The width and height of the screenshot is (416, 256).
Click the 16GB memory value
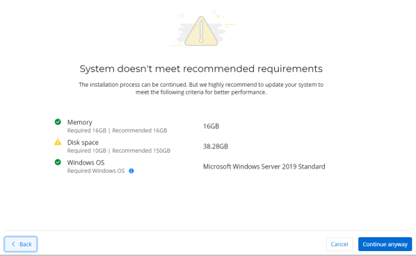coord(211,126)
